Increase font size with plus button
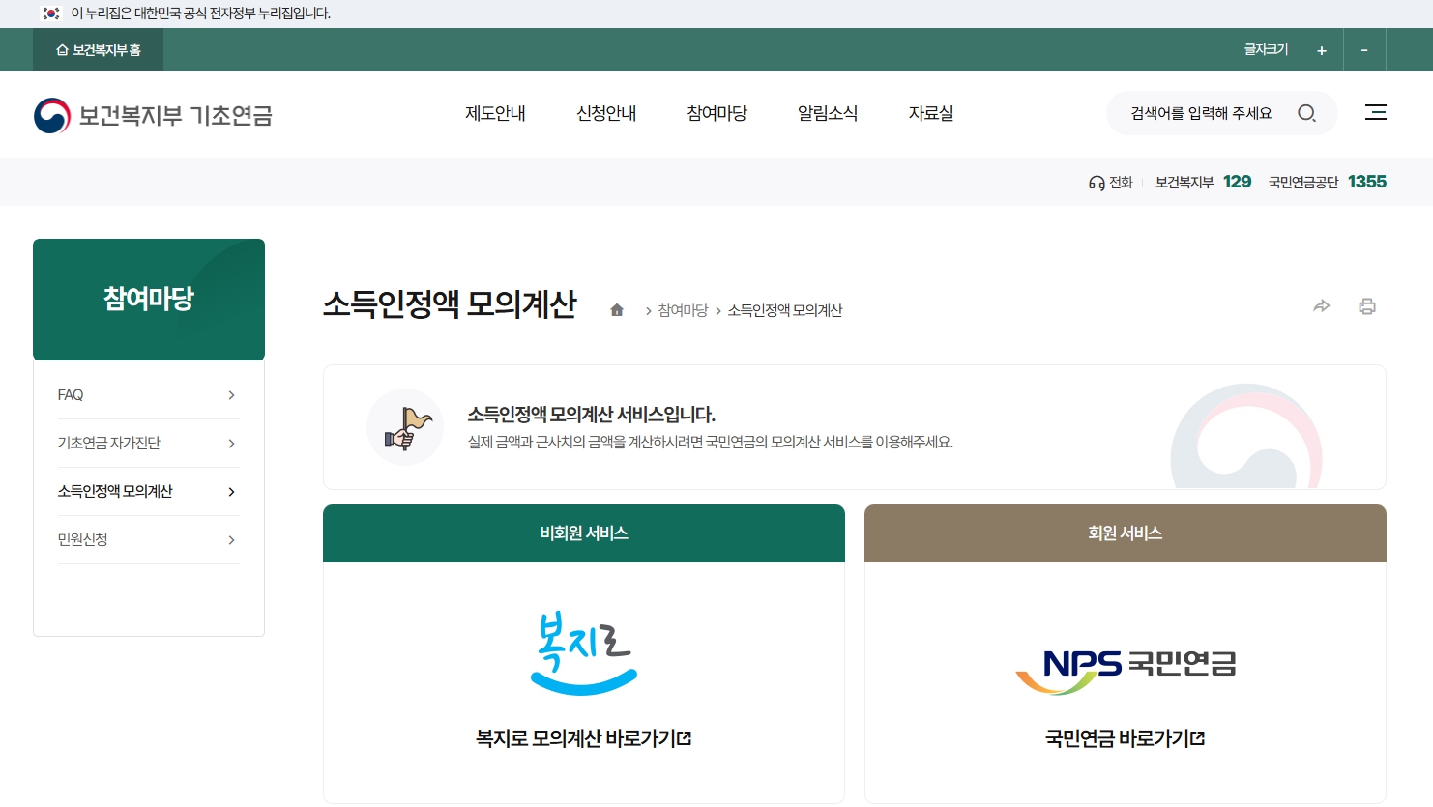The image size is (1433, 807). [x=1322, y=50]
